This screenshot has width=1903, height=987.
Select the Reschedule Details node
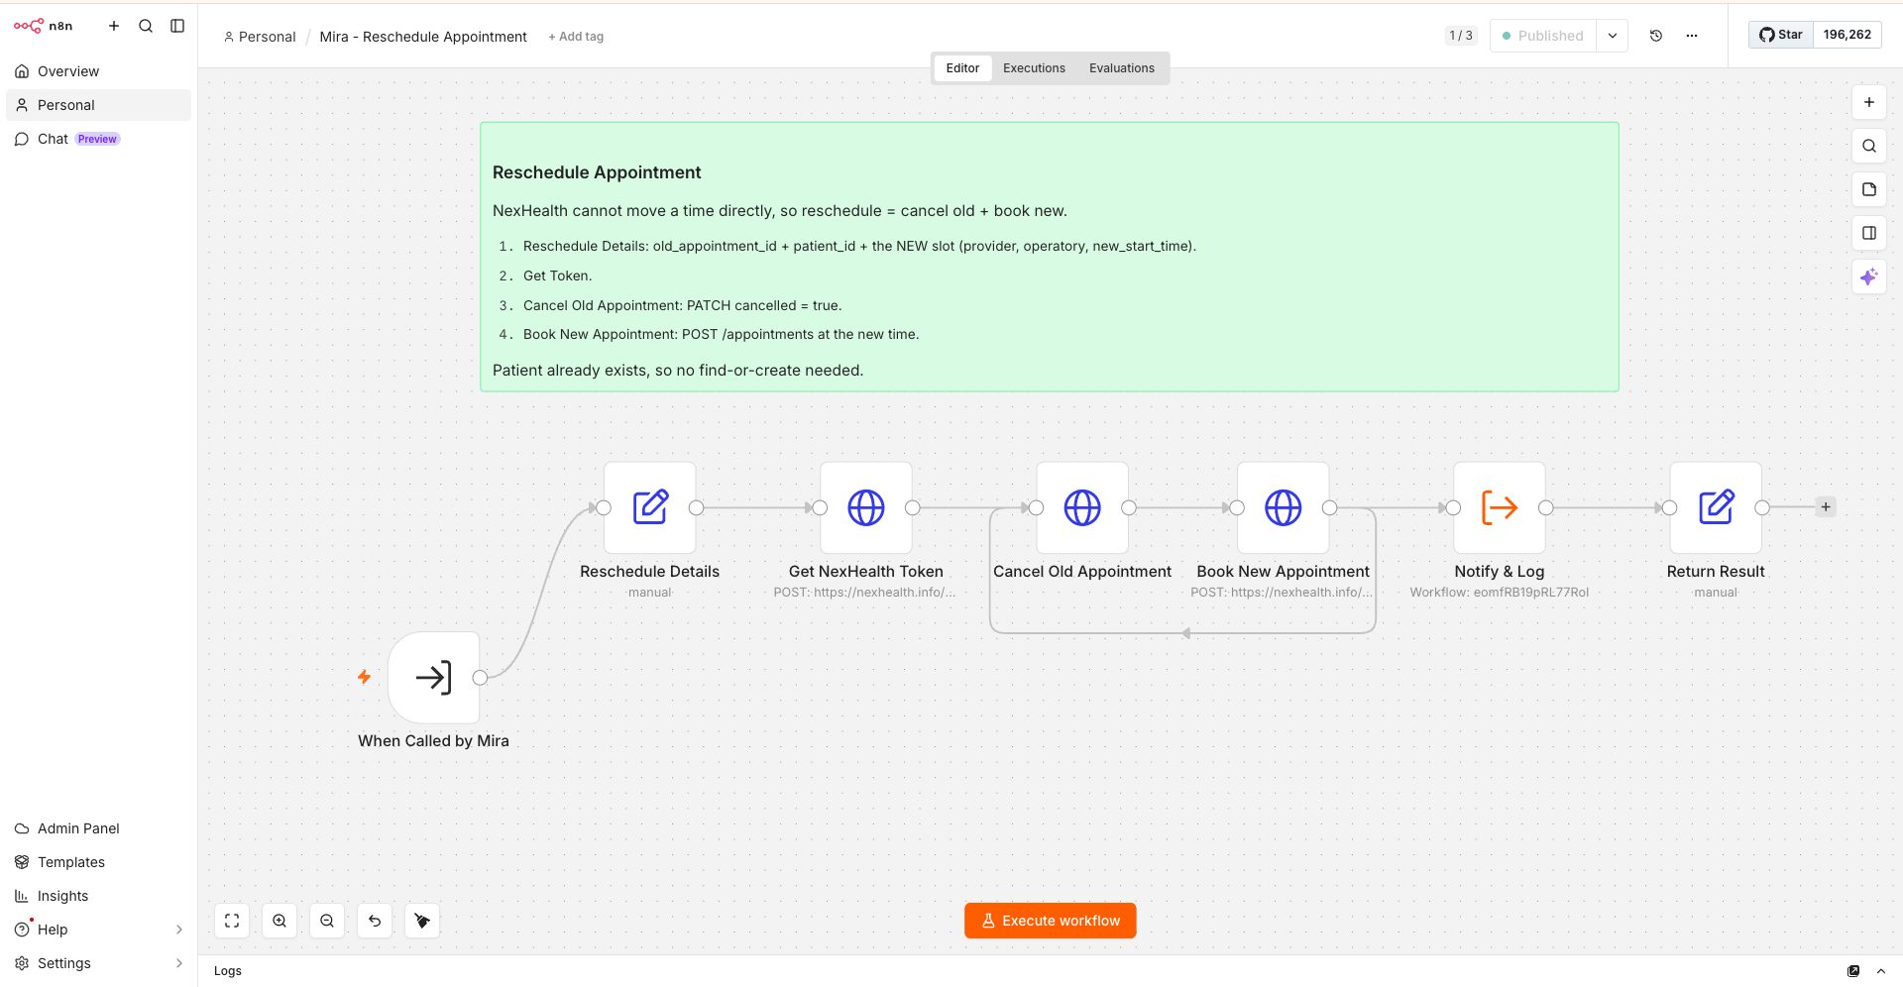(x=650, y=507)
